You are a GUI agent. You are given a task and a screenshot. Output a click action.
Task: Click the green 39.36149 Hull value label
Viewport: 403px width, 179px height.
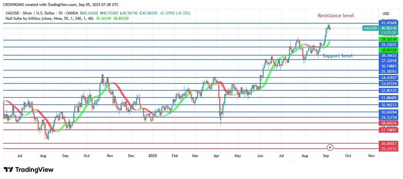389,39
